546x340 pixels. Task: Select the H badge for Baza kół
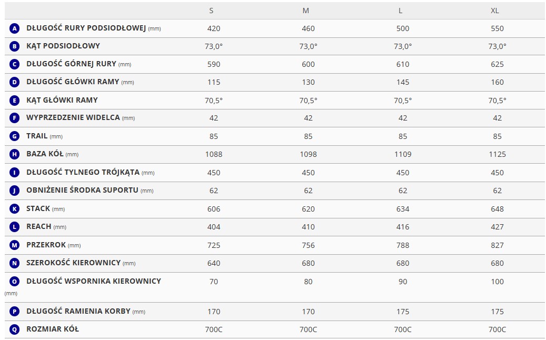[15, 154]
